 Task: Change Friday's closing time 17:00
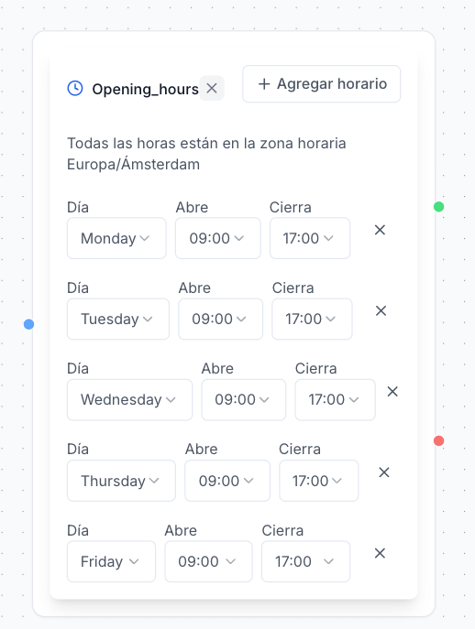click(306, 561)
